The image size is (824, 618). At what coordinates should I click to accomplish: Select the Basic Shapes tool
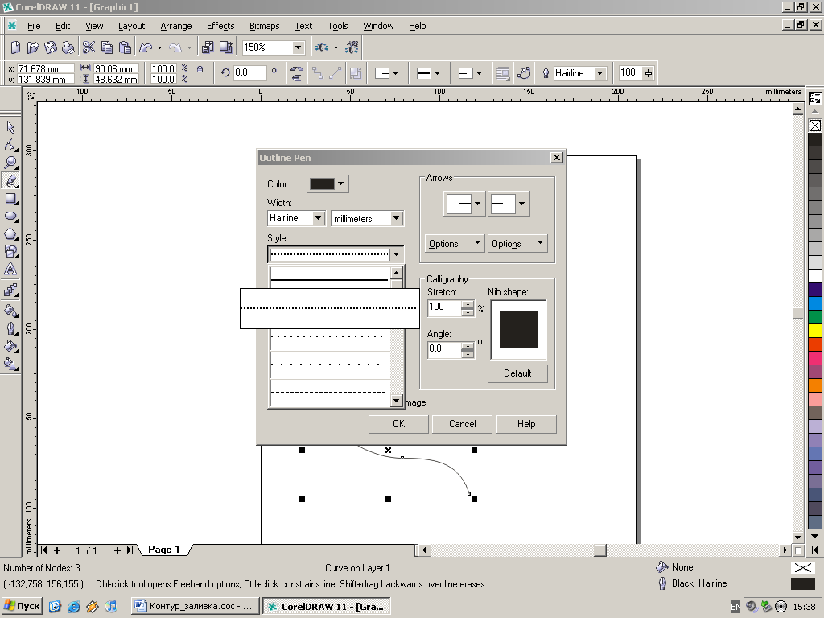(x=10, y=252)
